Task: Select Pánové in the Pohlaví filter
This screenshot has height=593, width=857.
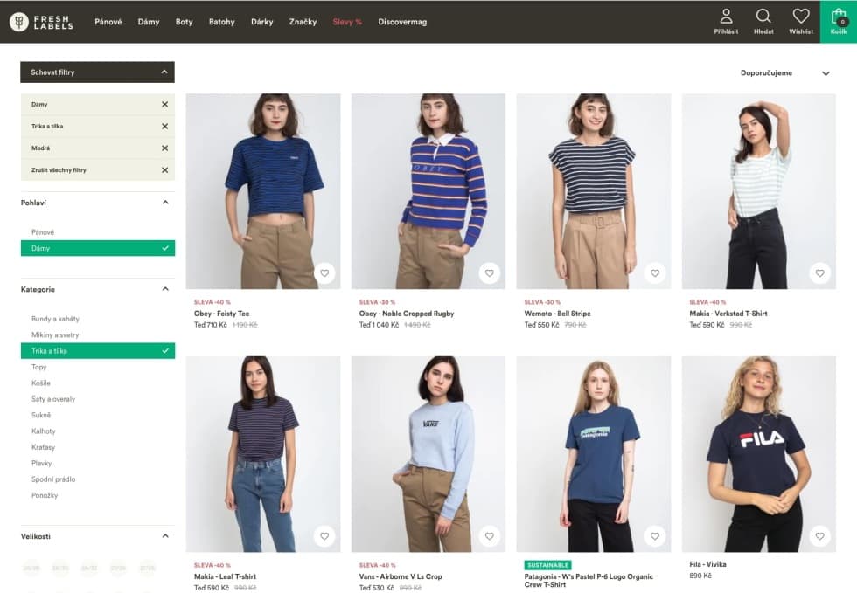Action: 43,232
